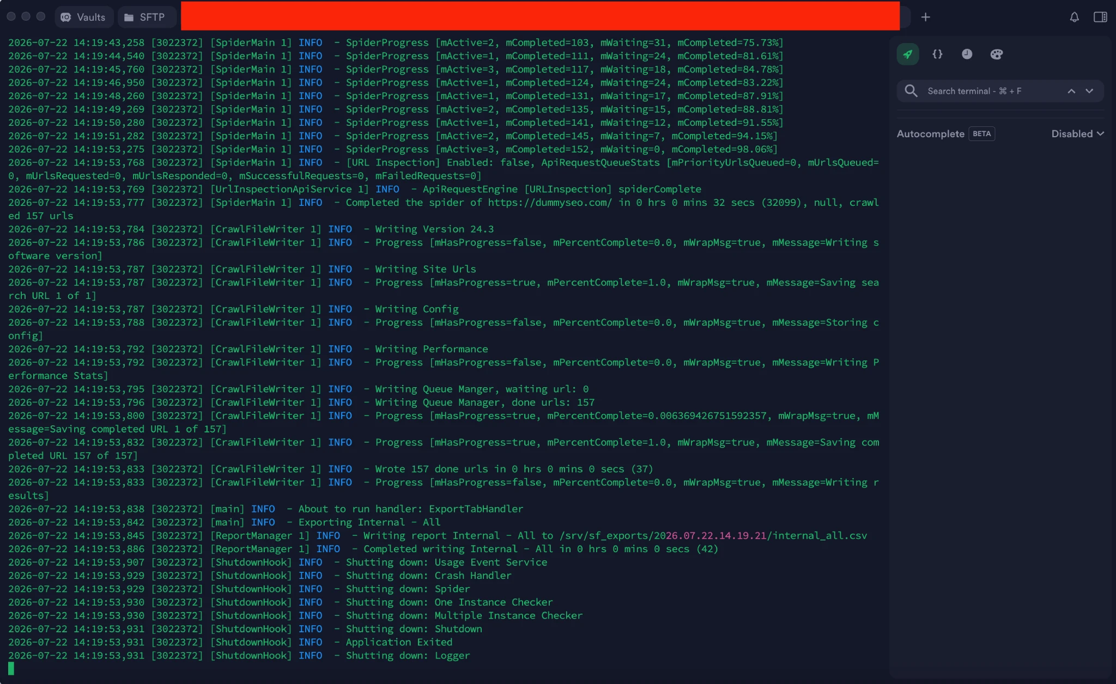Click log text 'Shutting down: Crash Handler'
This screenshot has width=1116, height=684.
click(428, 576)
